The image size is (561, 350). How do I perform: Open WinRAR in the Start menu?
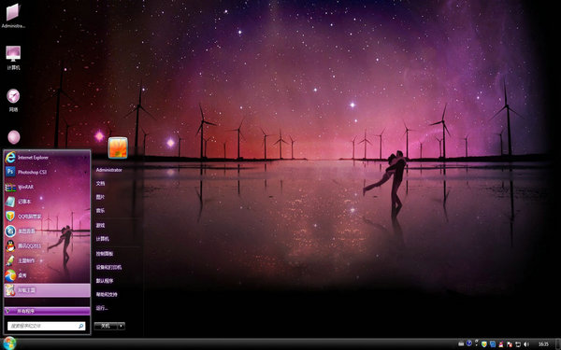47,187
